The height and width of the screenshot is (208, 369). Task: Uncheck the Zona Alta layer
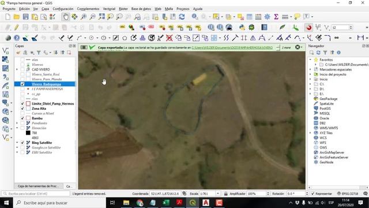point(22,109)
